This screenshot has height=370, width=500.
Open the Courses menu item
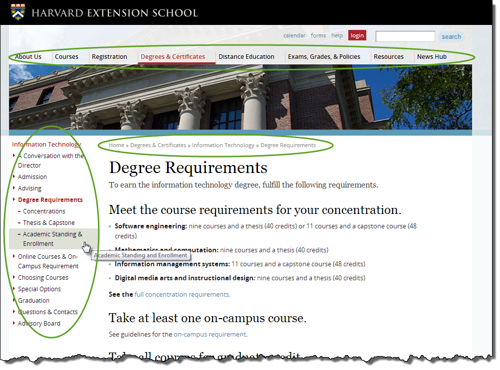tap(67, 57)
